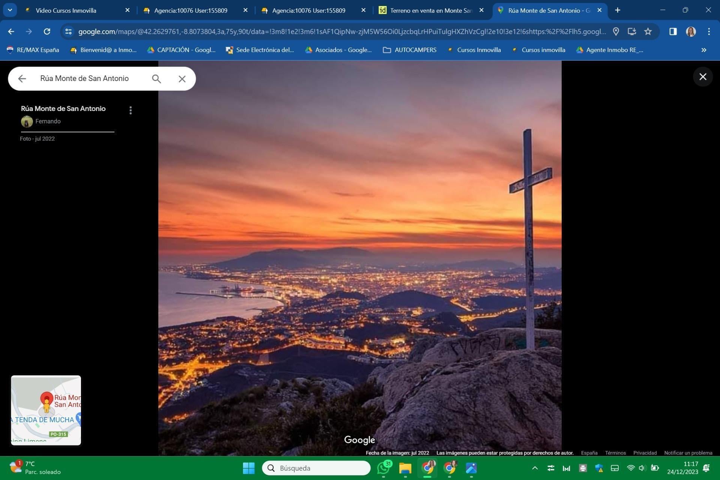
Task: Mute system volume from the tray
Action: 642,468
